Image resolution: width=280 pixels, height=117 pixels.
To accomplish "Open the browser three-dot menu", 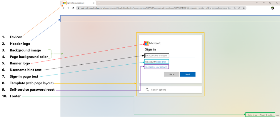I will coord(277,8).
